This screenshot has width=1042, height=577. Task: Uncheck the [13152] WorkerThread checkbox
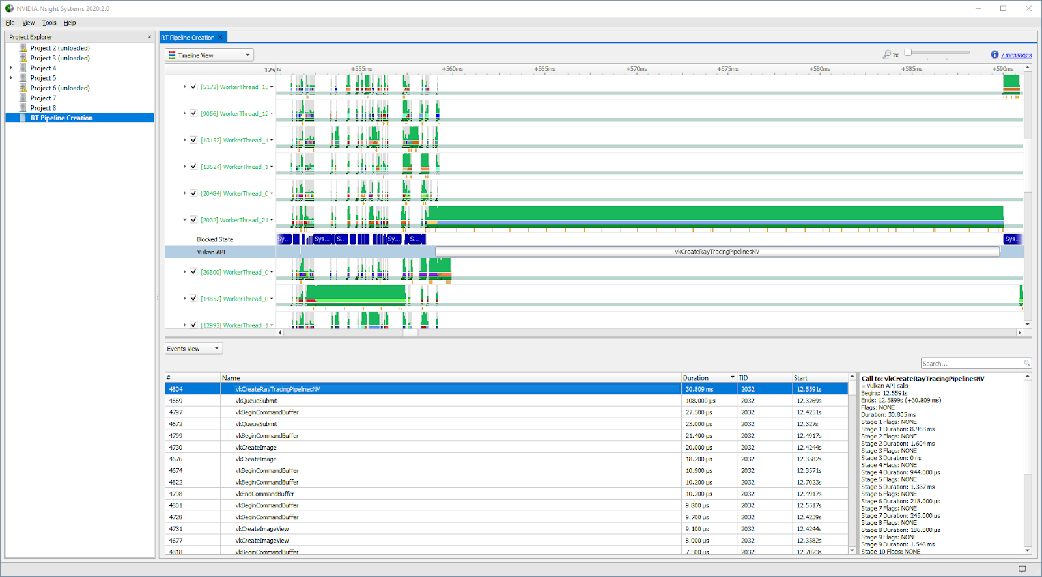click(x=193, y=140)
